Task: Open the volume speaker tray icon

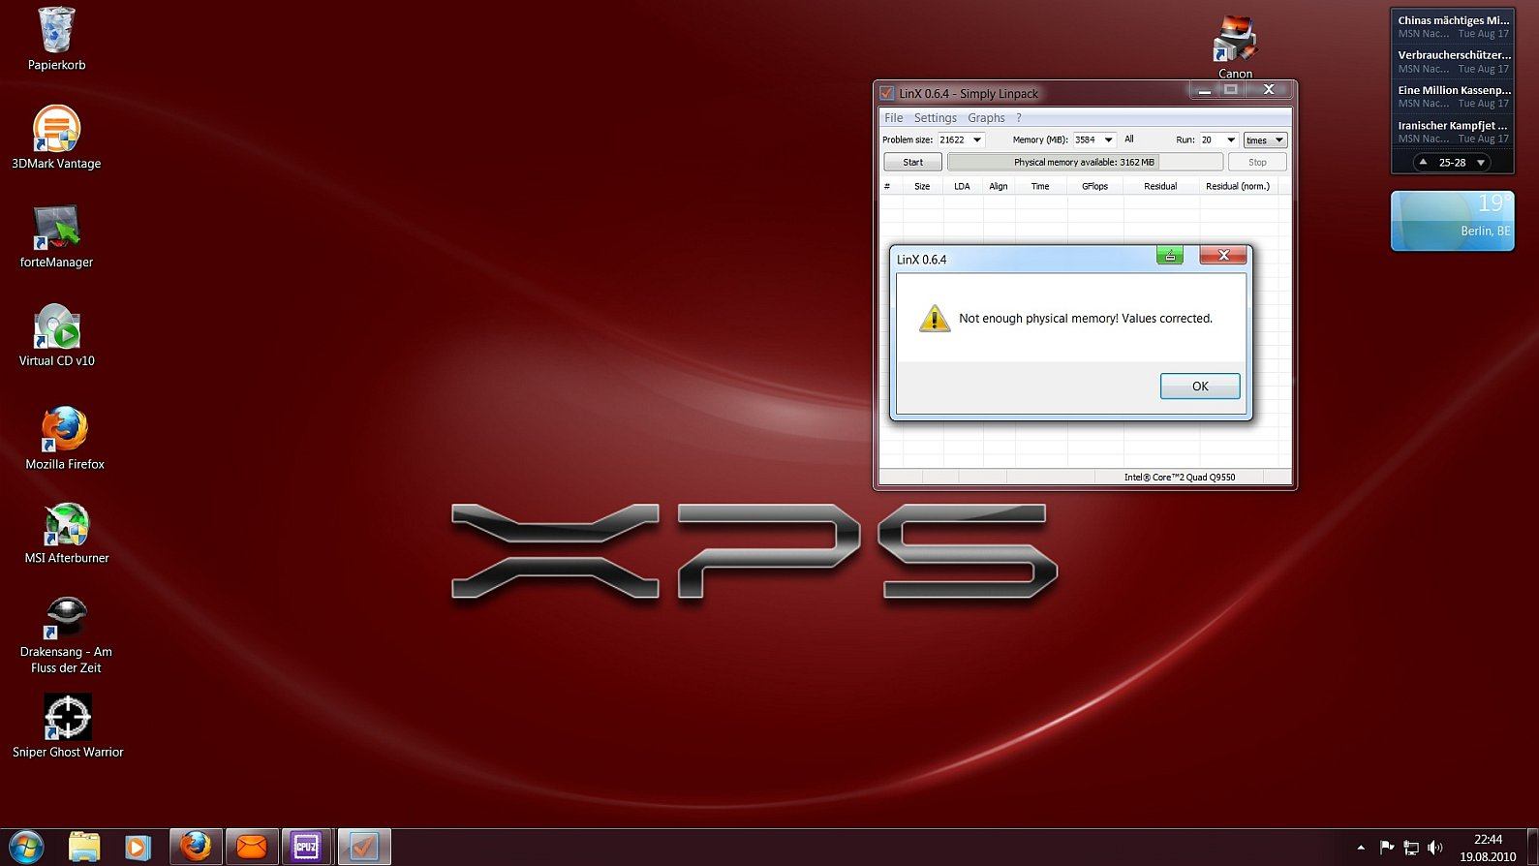Action: (x=1435, y=848)
